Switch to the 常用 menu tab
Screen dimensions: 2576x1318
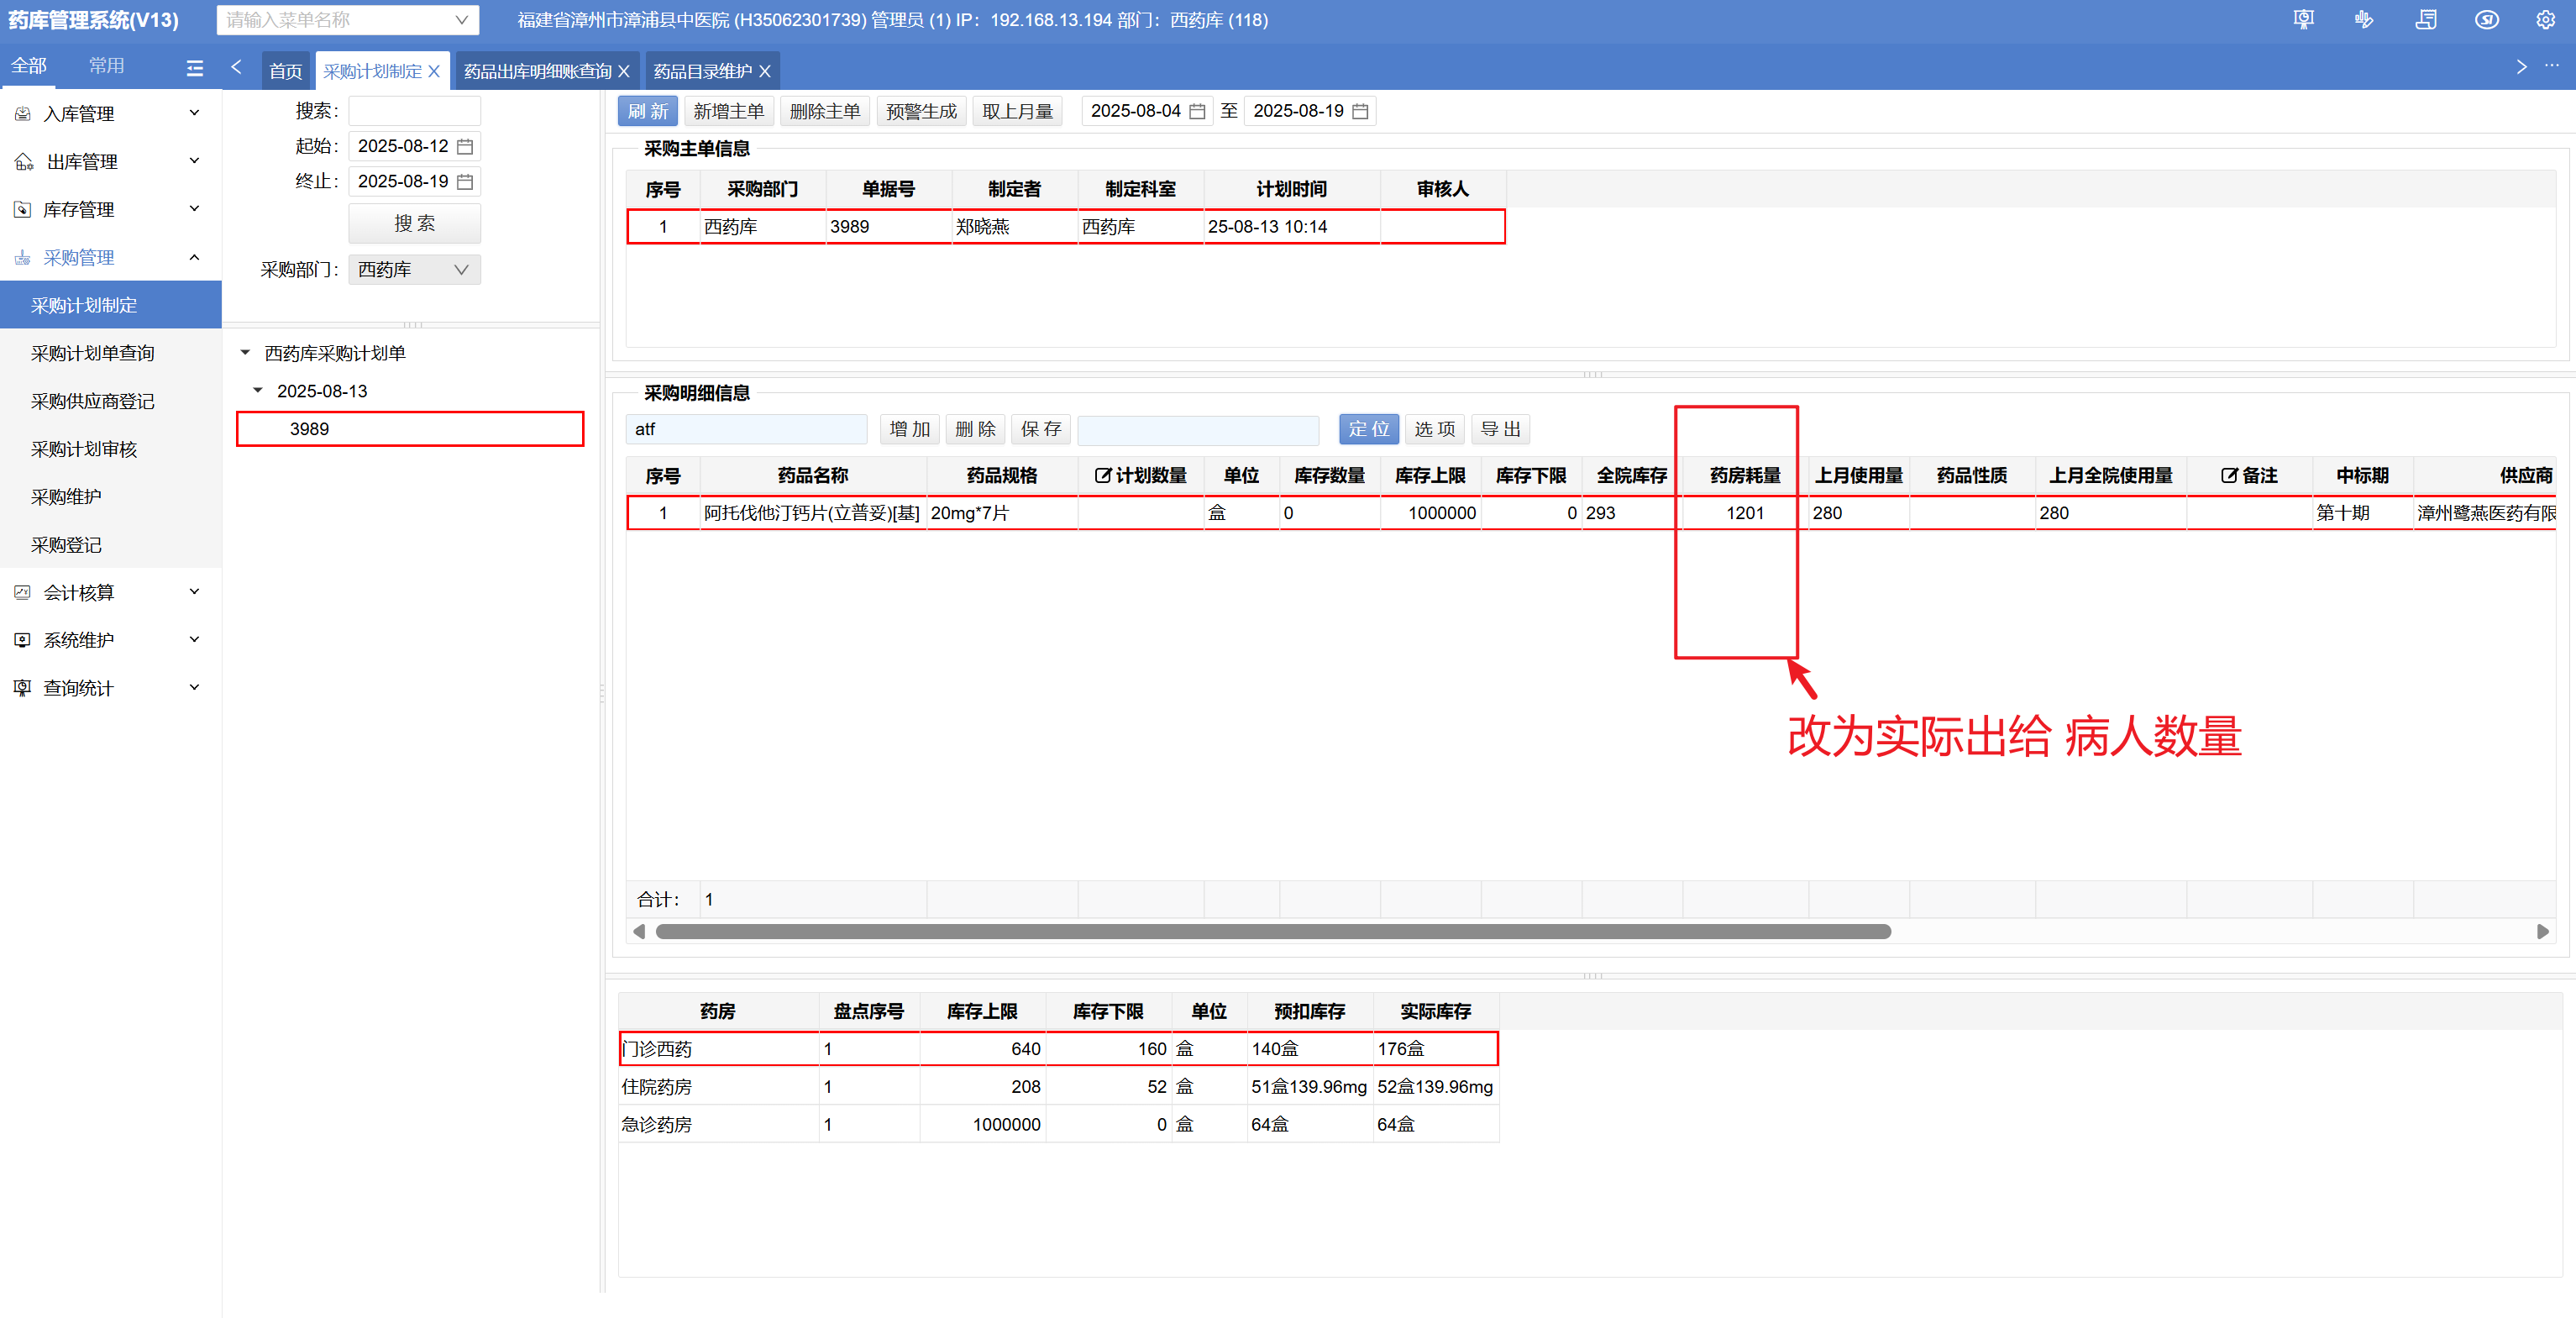click(106, 66)
